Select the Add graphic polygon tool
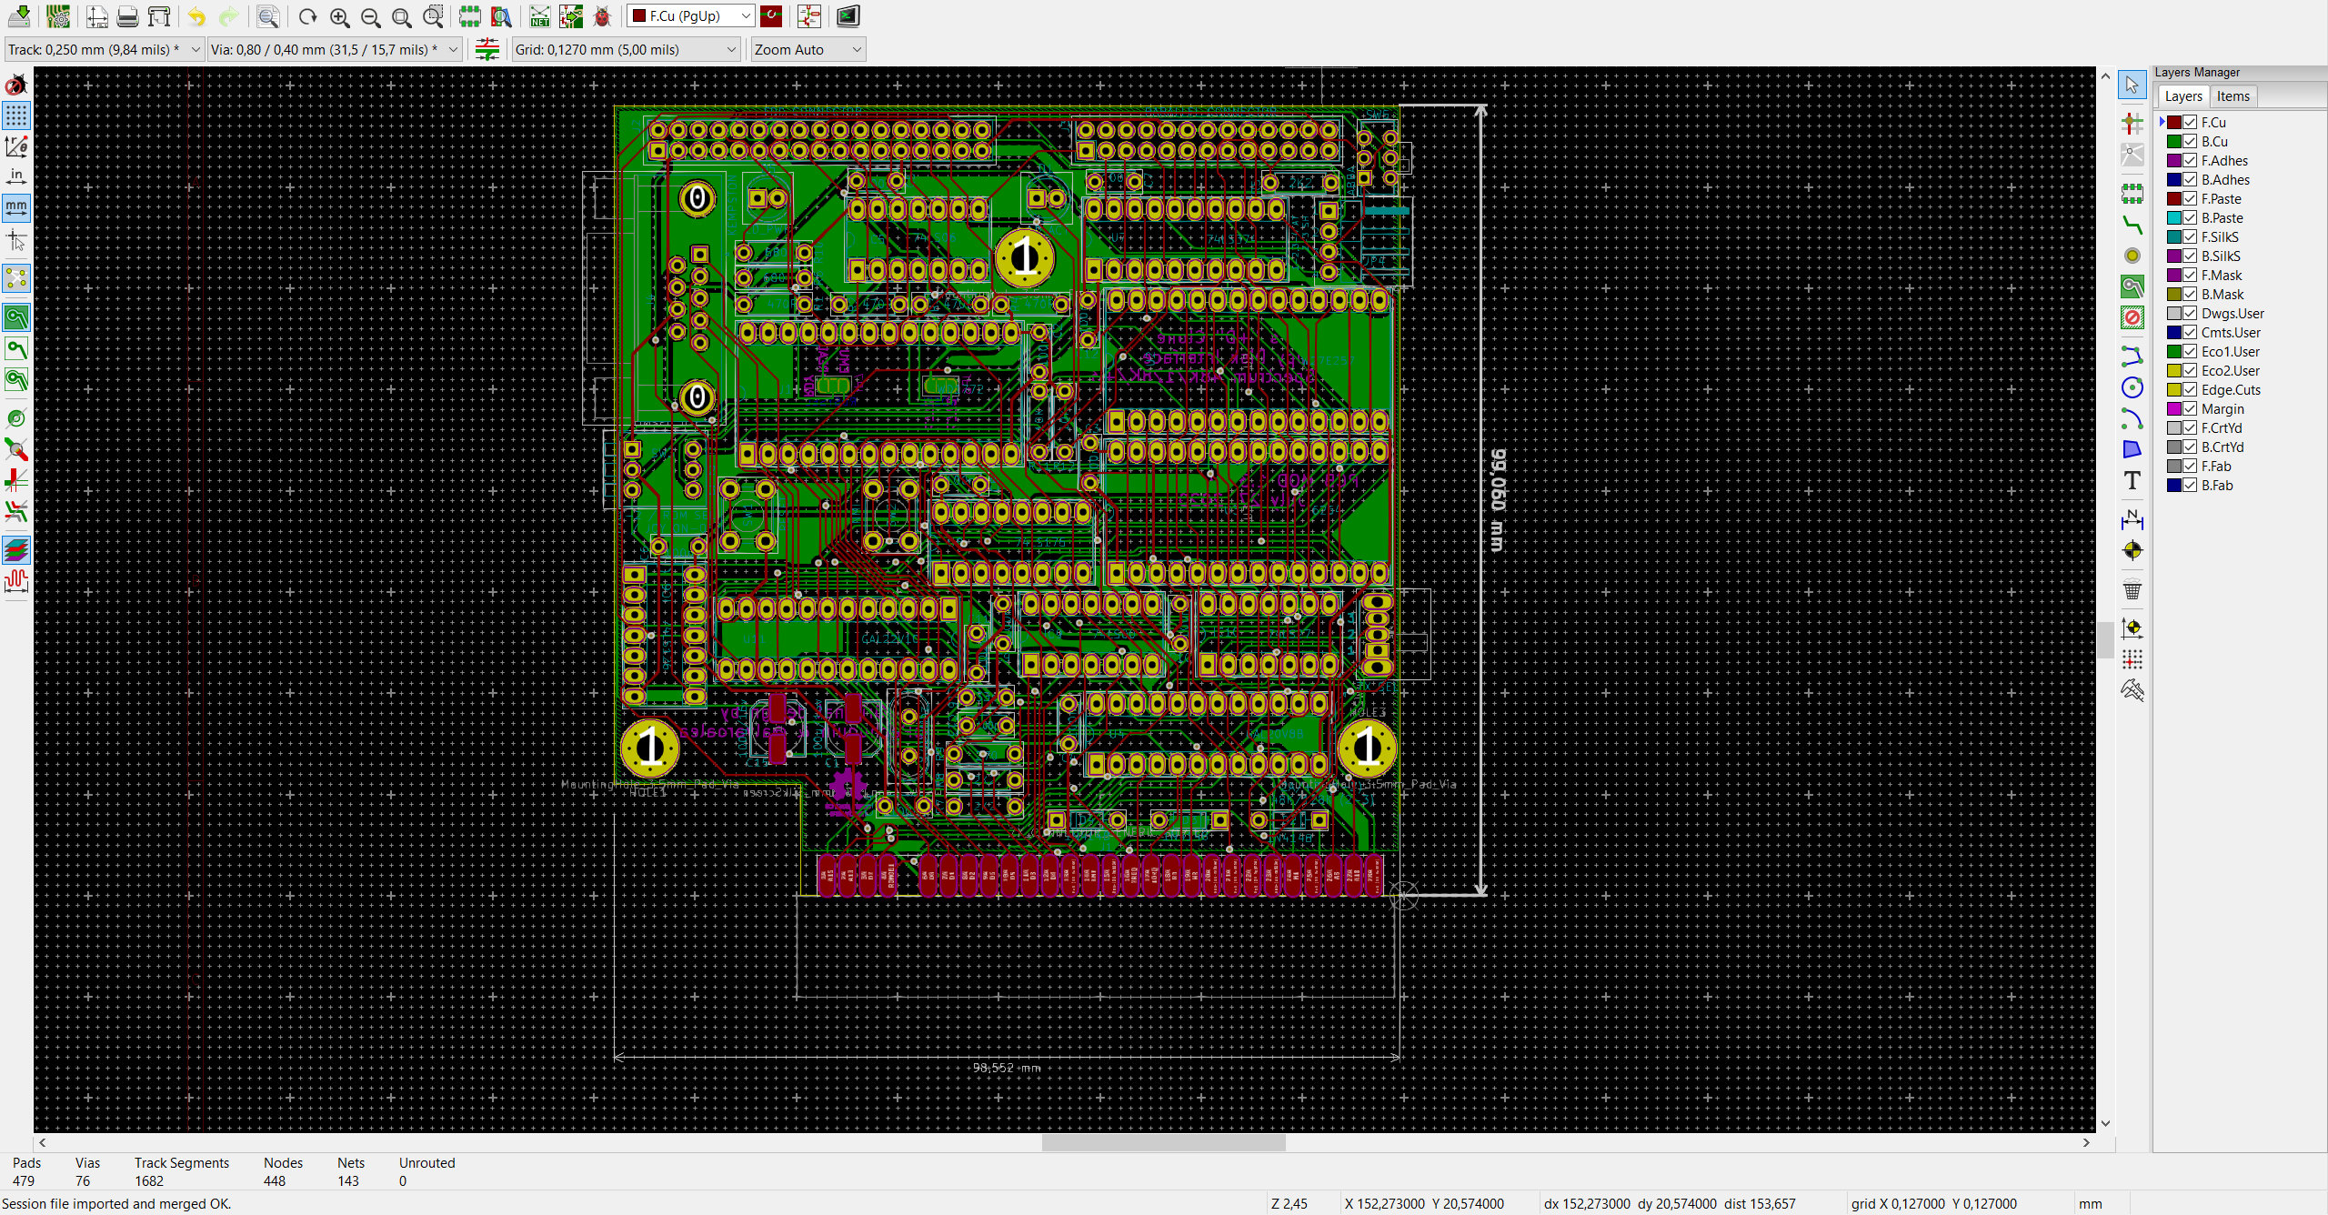 [x=2132, y=449]
